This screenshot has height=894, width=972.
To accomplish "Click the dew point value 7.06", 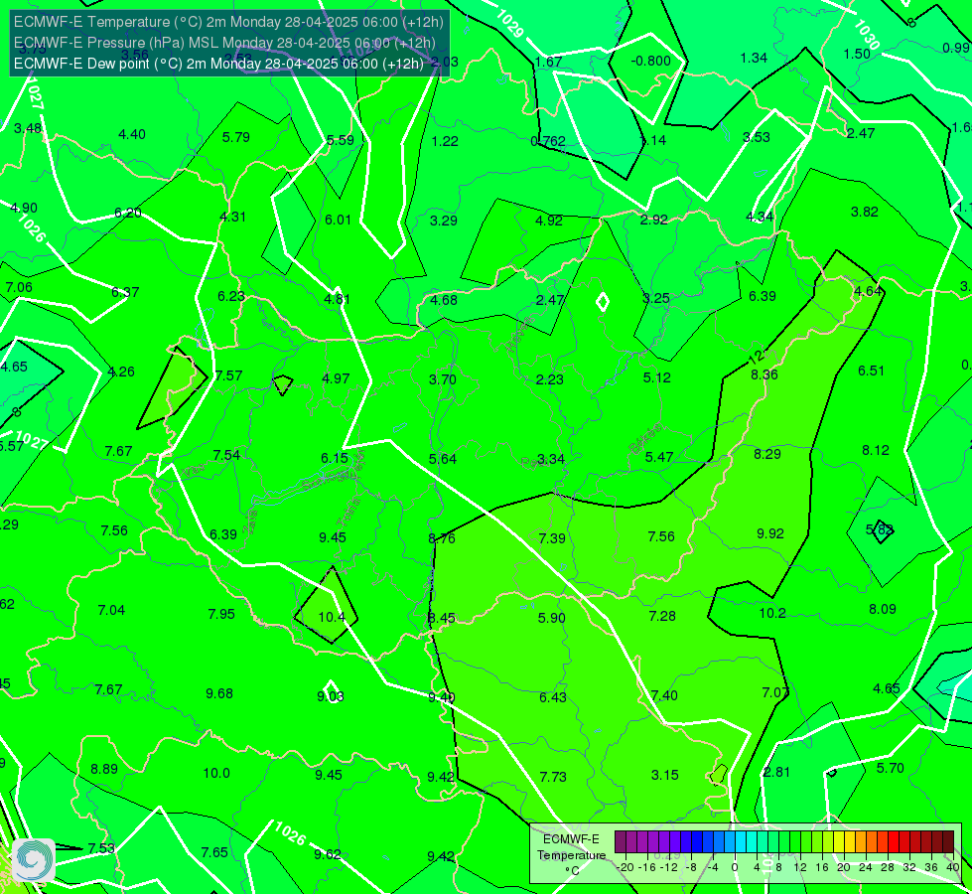I will click(x=19, y=287).
